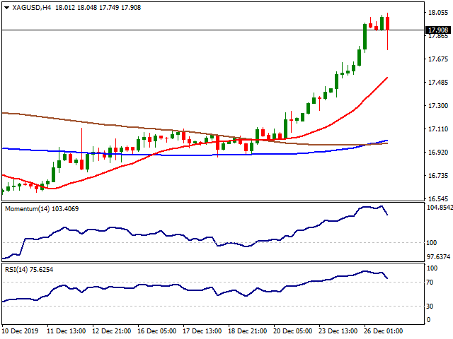Viewport: 453px width, 339px height.
Task: Click Momentum scale level 100
Action: pyautogui.click(x=432, y=243)
